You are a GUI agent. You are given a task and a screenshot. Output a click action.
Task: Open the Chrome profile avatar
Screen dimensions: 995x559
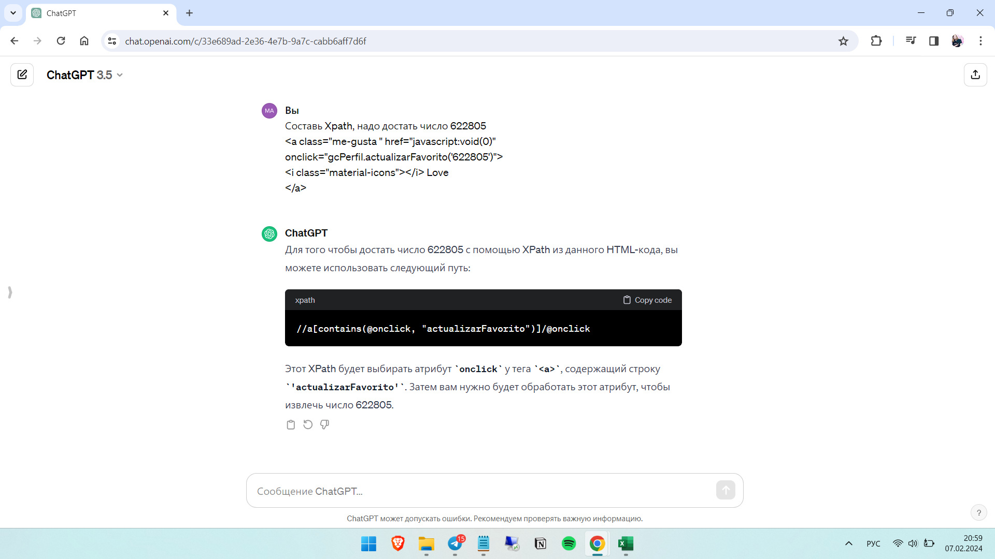point(957,41)
